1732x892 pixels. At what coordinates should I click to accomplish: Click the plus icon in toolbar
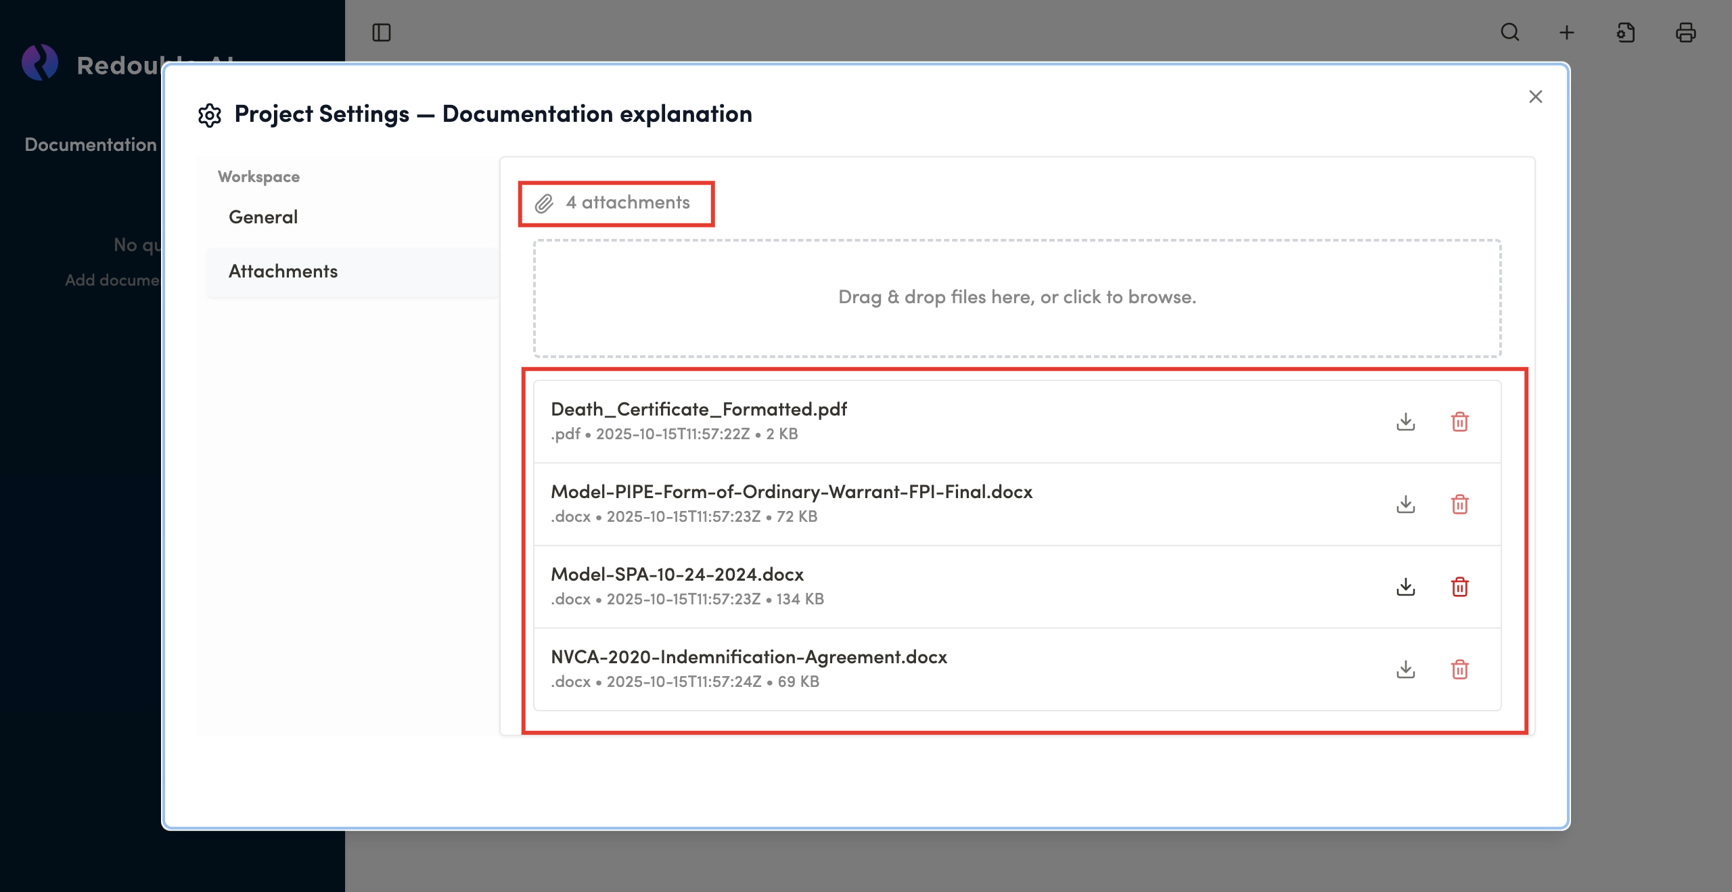point(1566,32)
